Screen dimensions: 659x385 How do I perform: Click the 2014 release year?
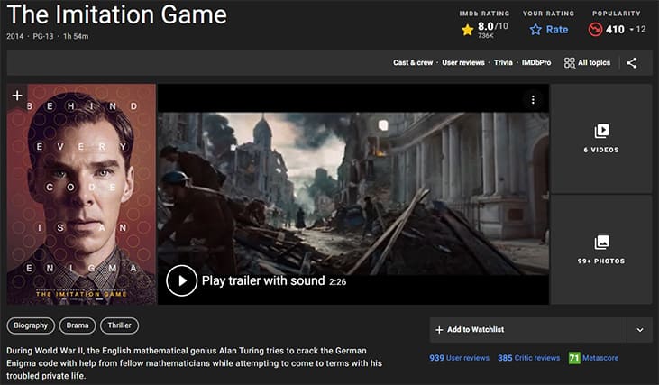(x=14, y=37)
